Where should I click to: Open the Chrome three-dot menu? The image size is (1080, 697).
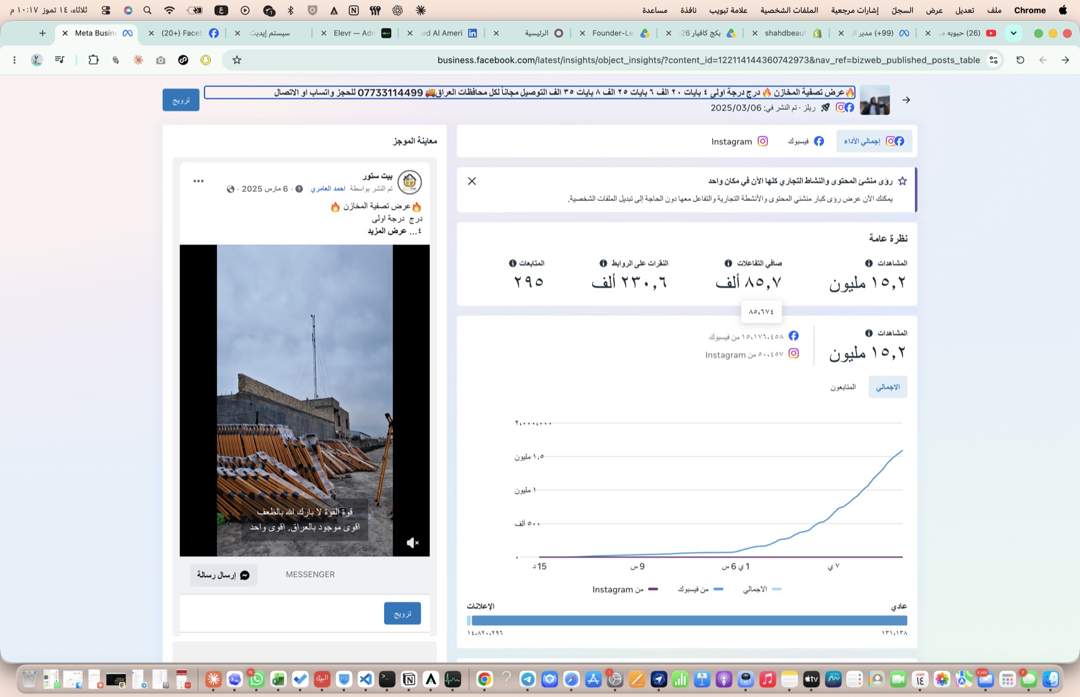click(x=14, y=60)
